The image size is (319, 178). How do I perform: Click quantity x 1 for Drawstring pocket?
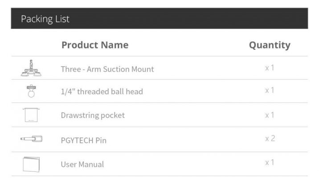pyautogui.click(x=270, y=115)
